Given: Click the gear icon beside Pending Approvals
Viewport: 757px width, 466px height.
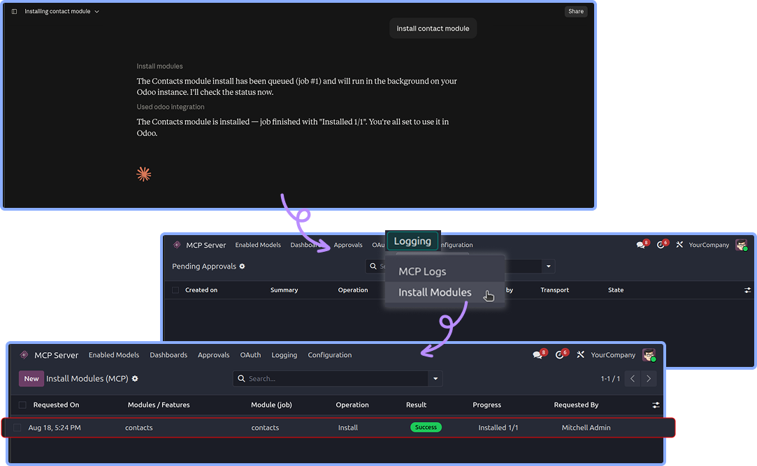Looking at the screenshot, I should pos(243,266).
